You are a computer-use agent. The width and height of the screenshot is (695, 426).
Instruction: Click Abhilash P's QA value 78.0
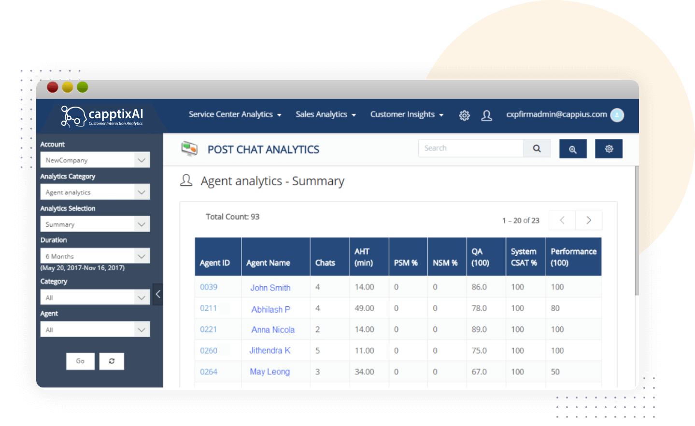[479, 308]
